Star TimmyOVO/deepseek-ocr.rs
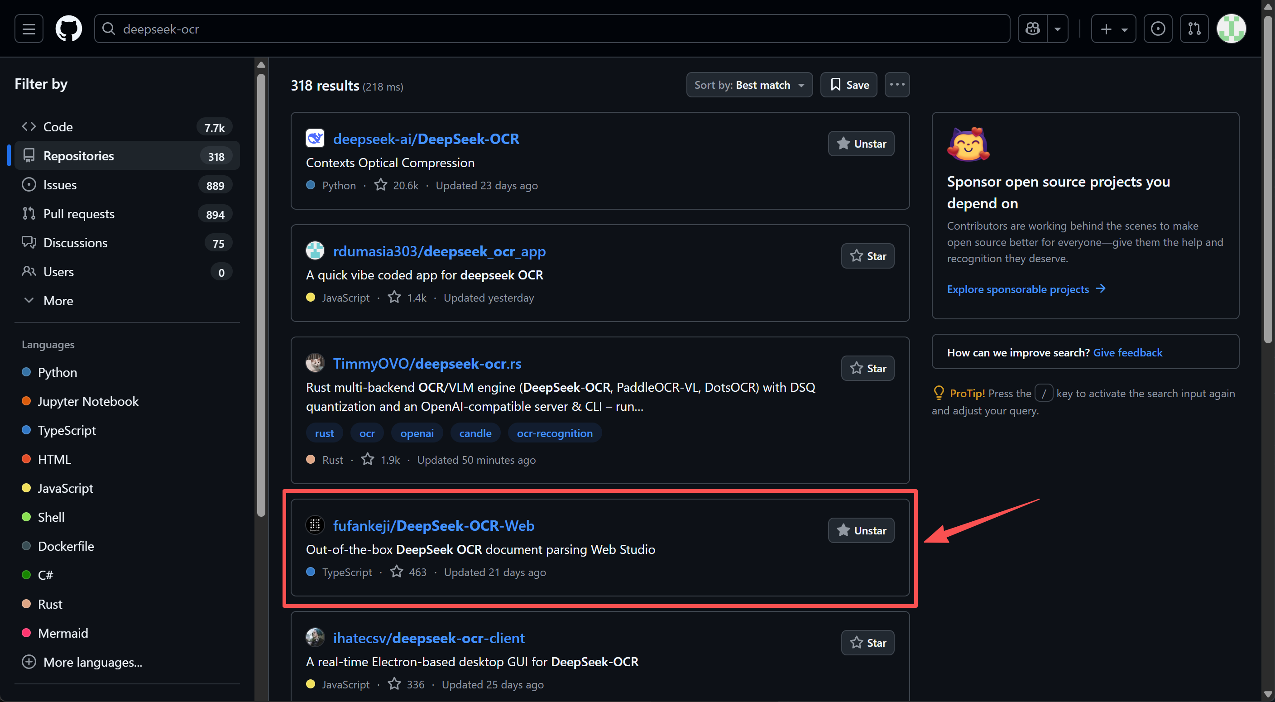 pos(868,368)
